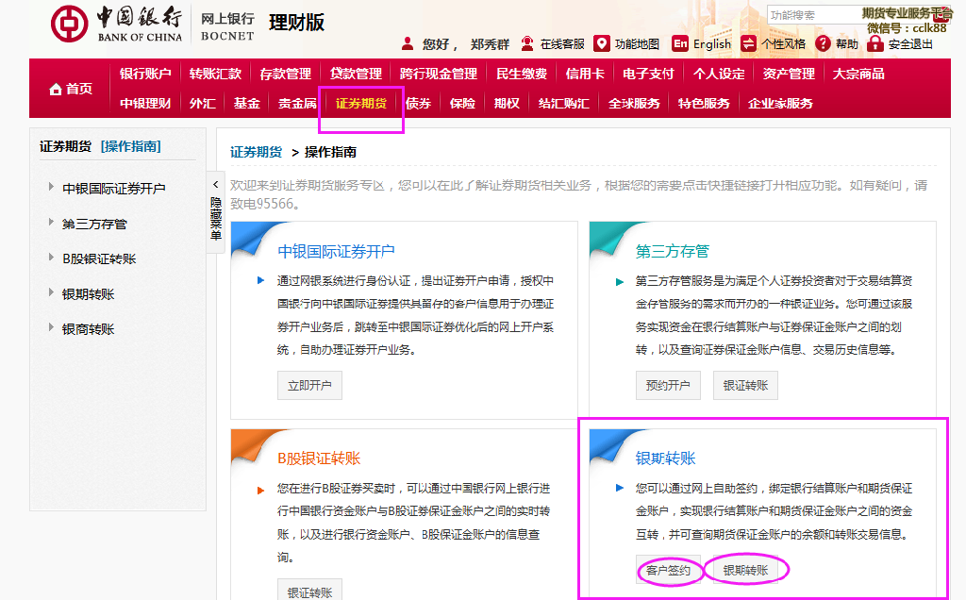Screen dimensions: 966x600
Task: Open the 银行账户 menu
Action: click(x=145, y=74)
